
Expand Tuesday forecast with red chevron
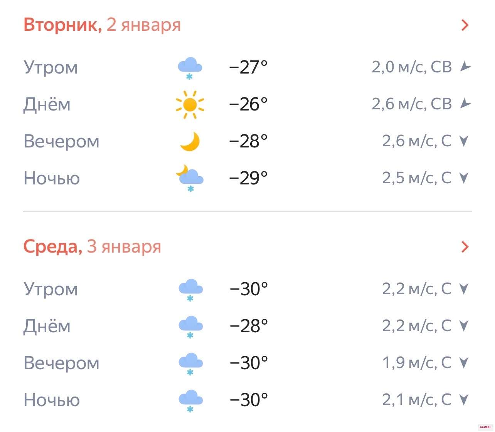point(465,25)
